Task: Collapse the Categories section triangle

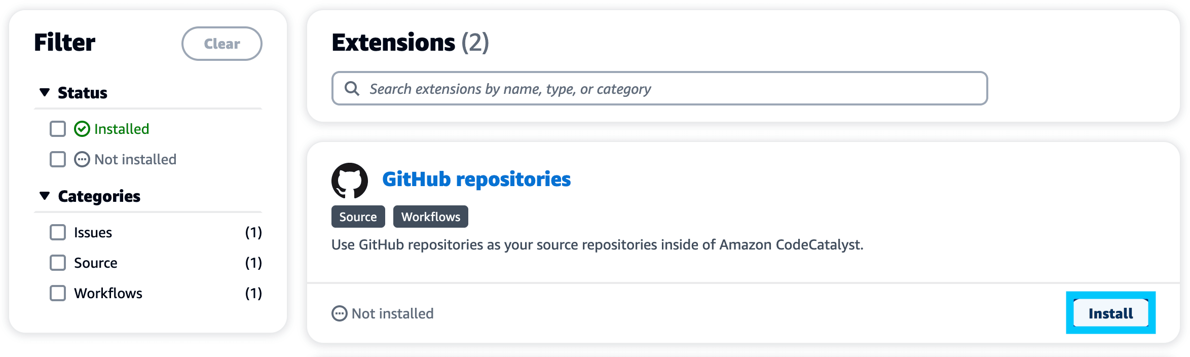Action: [x=45, y=196]
